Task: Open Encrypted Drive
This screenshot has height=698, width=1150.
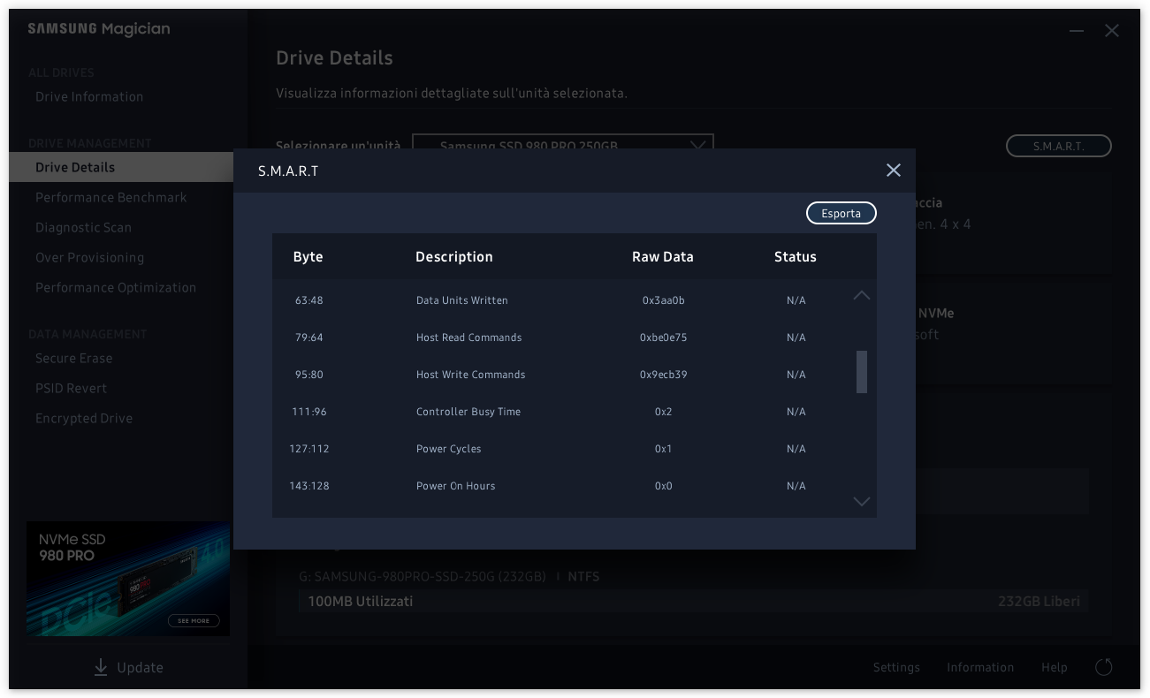Action: tap(84, 419)
